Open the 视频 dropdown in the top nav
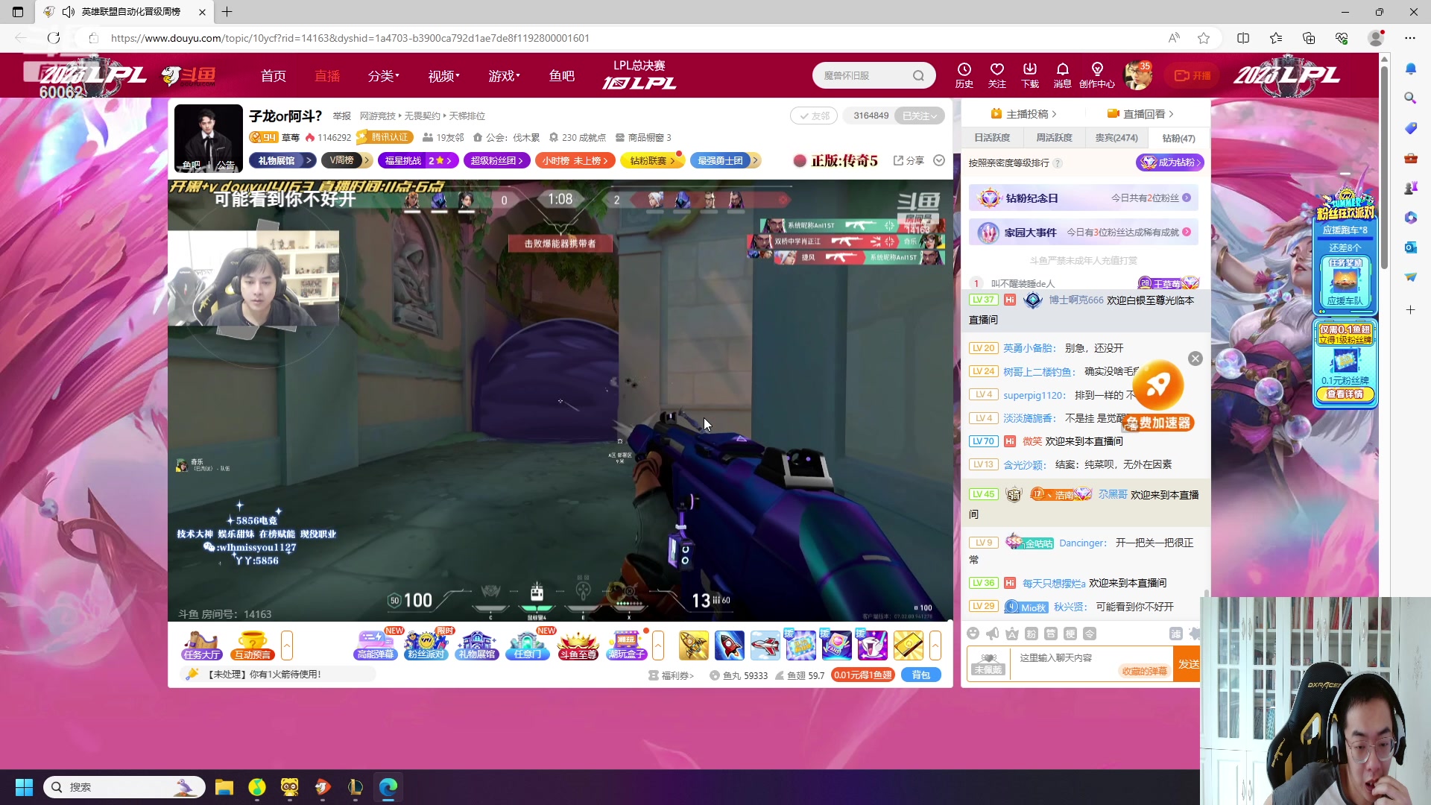The width and height of the screenshot is (1431, 805). point(444,75)
